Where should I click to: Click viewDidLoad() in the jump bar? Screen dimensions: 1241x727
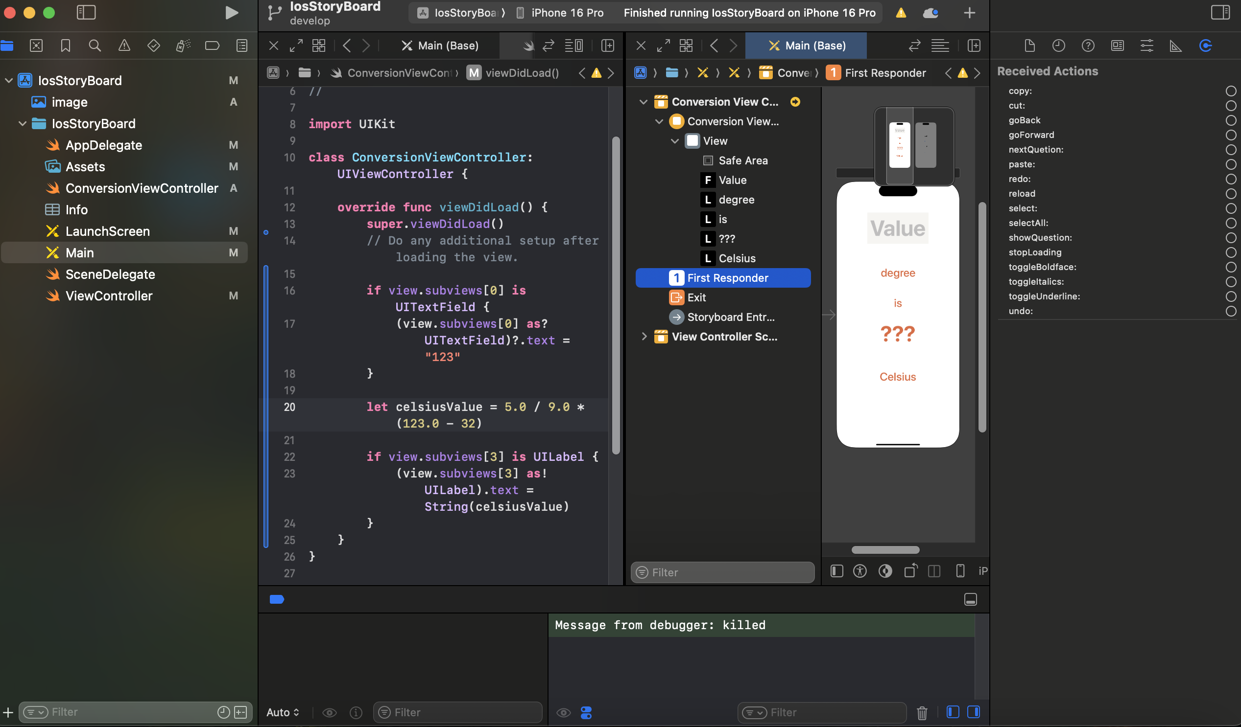[x=513, y=73]
